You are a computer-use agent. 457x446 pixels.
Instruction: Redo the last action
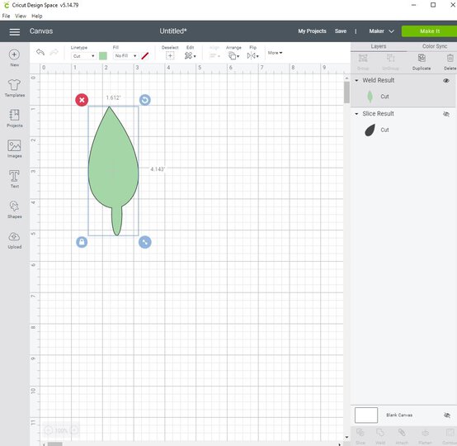pyautogui.click(x=54, y=53)
